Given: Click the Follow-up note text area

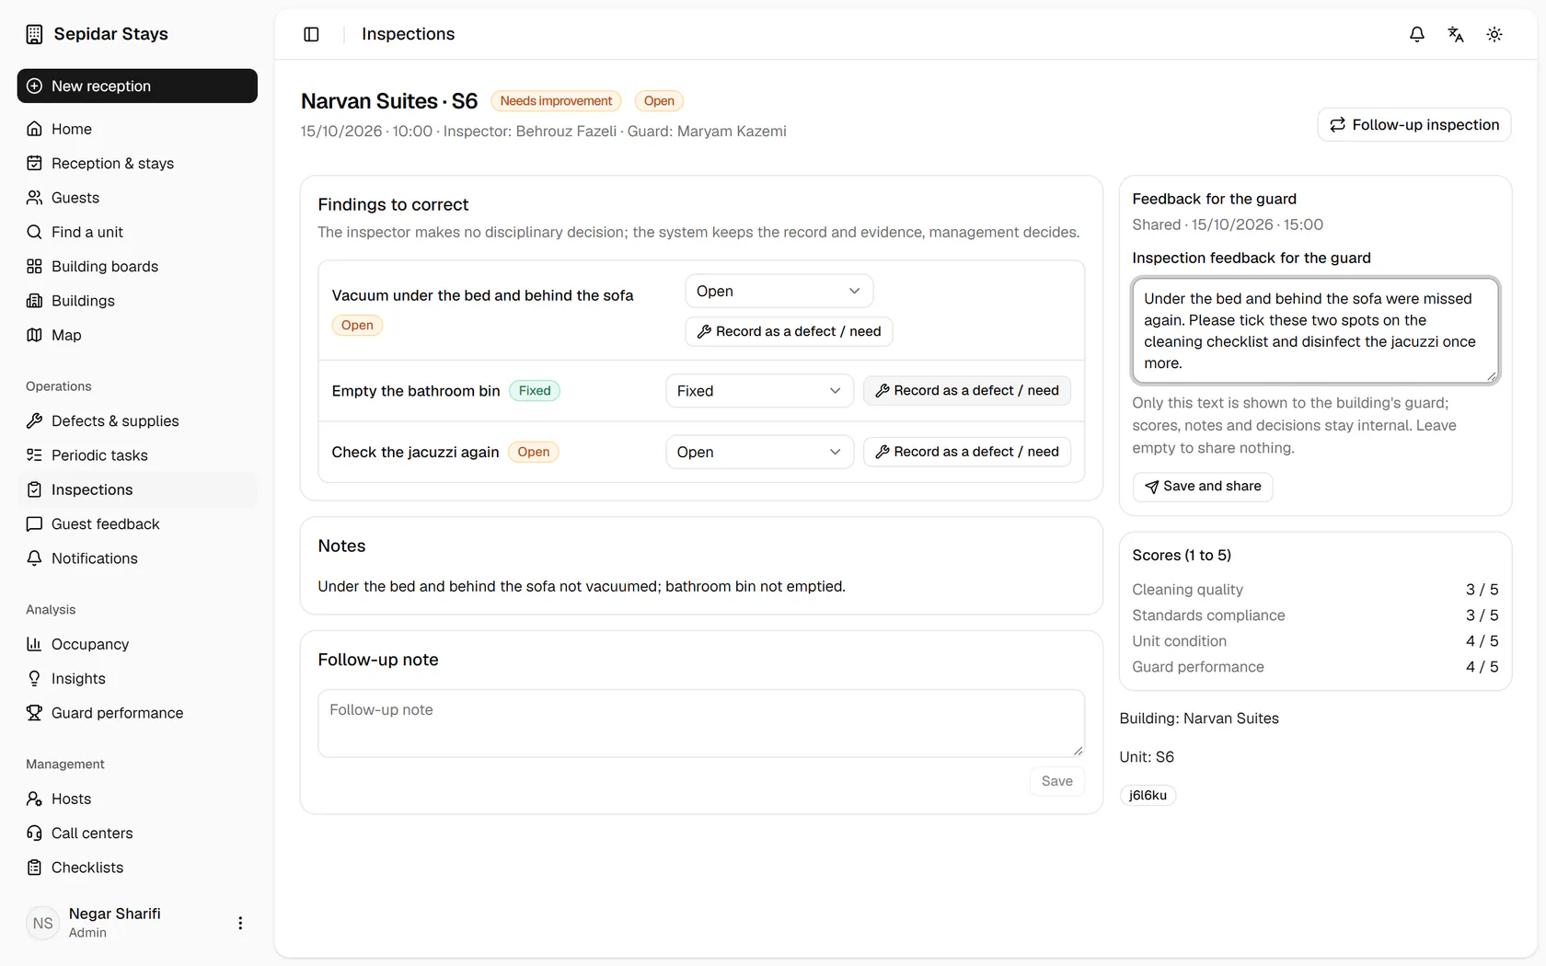Looking at the screenshot, I should click(x=701, y=723).
